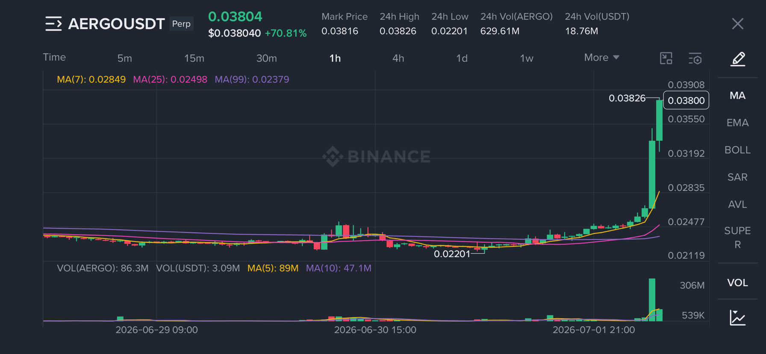
Task: Click the +70.81% change value
Action: coord(286,33)
